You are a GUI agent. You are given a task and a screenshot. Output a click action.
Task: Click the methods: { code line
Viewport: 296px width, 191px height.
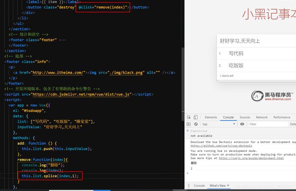[x=24, y=138]
